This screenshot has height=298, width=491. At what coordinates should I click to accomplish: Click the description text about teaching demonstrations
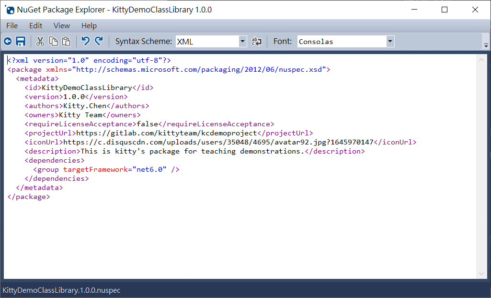[x=193, y=151]
